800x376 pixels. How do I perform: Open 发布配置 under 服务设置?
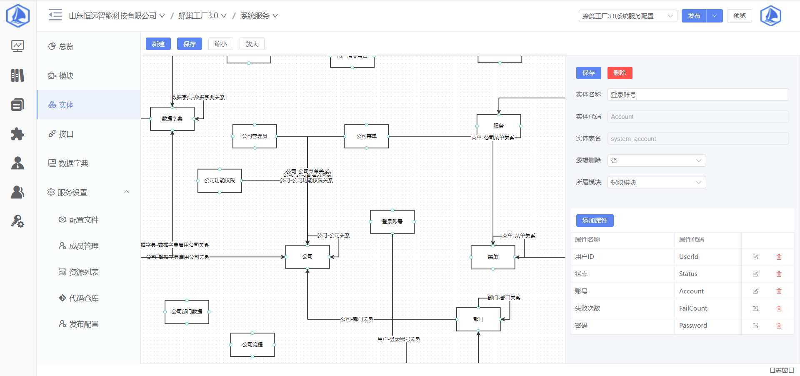[88, 324]
